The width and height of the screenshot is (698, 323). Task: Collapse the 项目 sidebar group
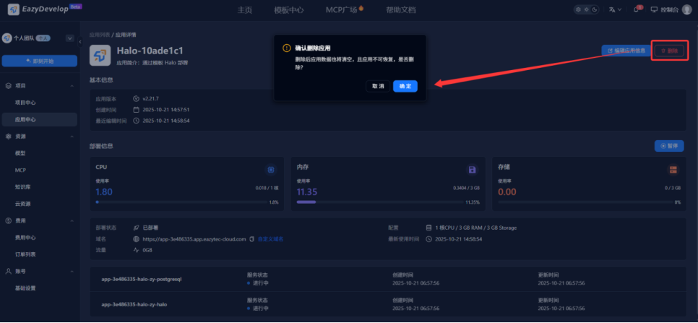[x=72, y=85]
